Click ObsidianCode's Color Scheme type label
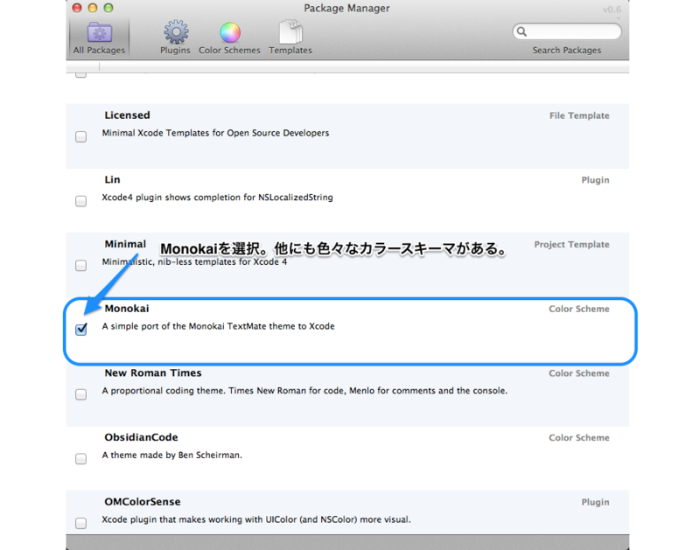 (x=579, y=437)
